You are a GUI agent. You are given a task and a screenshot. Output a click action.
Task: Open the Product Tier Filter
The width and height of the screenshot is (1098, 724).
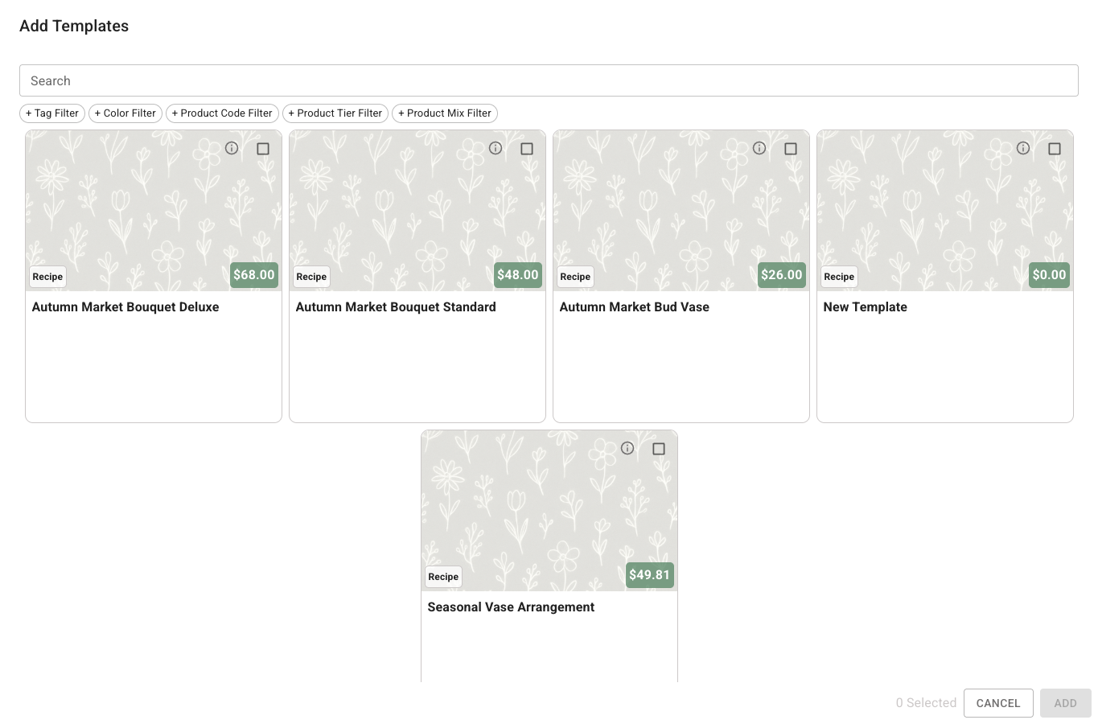coord(335,113)
